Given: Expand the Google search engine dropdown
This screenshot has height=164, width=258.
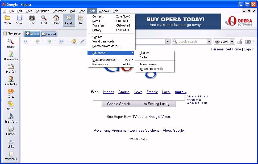Looking at the screenshot, I should tap(209, 42).
